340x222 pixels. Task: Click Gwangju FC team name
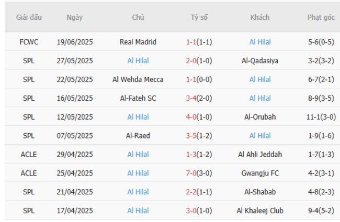coord(260,173)
